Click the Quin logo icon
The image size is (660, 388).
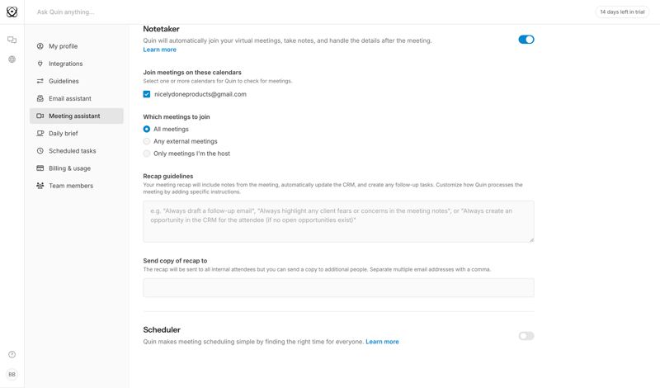coord(12,12)
